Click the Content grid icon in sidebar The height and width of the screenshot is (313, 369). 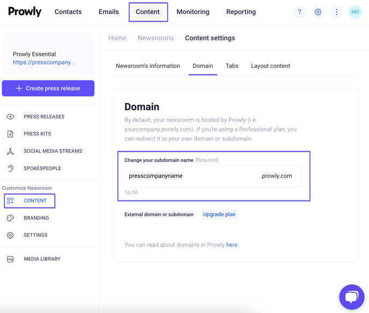[10, 200]
